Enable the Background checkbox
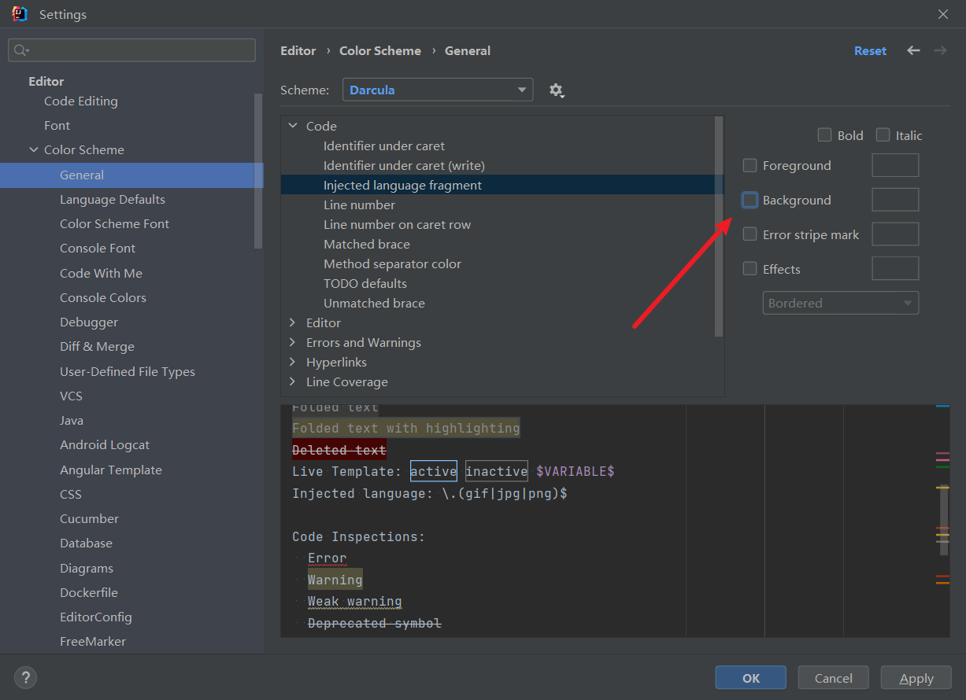 (x=749, y=200)
